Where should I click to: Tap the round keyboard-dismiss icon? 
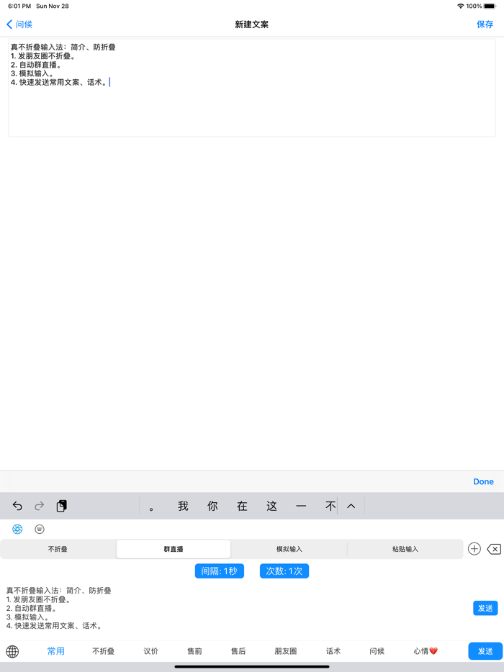40,530
